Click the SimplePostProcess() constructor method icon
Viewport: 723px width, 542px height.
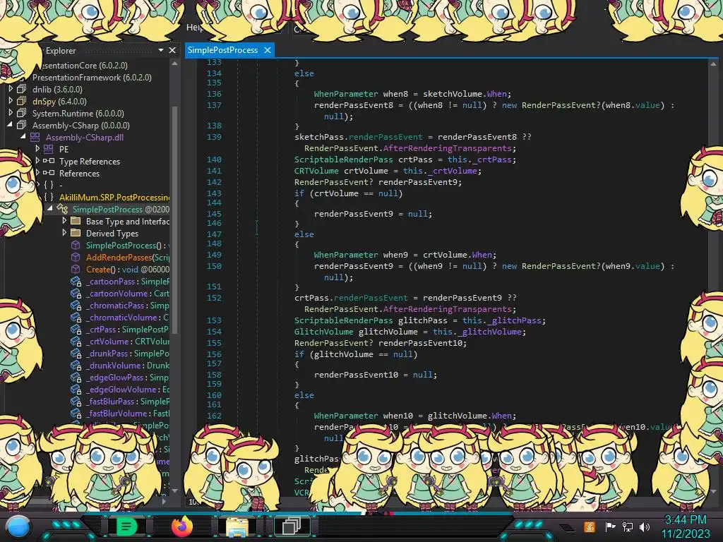click(x=76, y=245)
